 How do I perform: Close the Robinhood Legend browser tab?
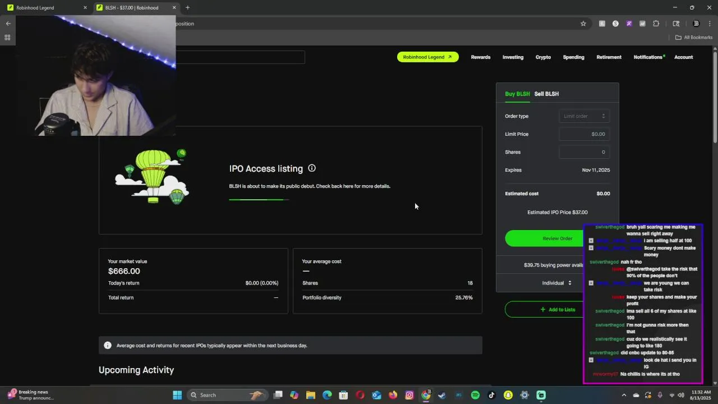[x=85, y=8]
